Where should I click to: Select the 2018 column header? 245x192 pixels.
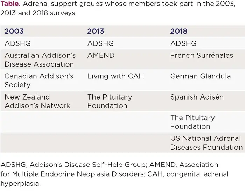[179, 31]
